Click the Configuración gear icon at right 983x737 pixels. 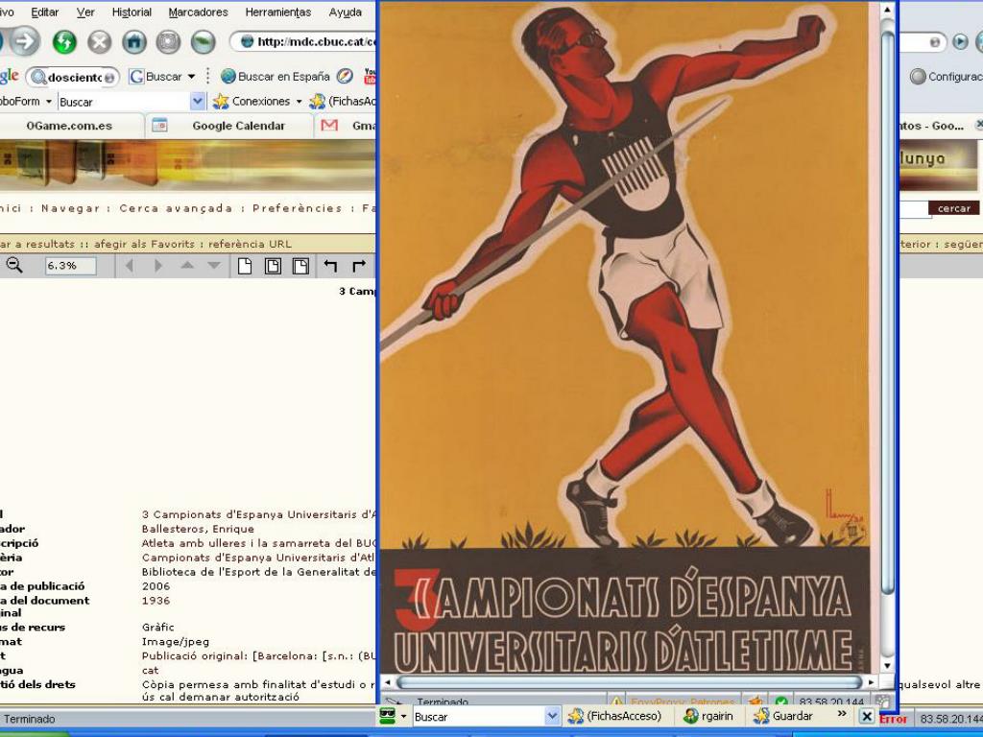[x=918, y=77]
